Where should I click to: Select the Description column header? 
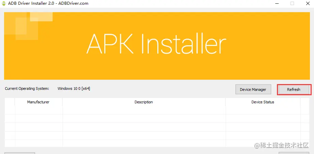144,102
